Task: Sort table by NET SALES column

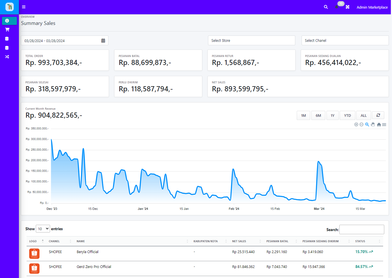Action: [247, 241]
